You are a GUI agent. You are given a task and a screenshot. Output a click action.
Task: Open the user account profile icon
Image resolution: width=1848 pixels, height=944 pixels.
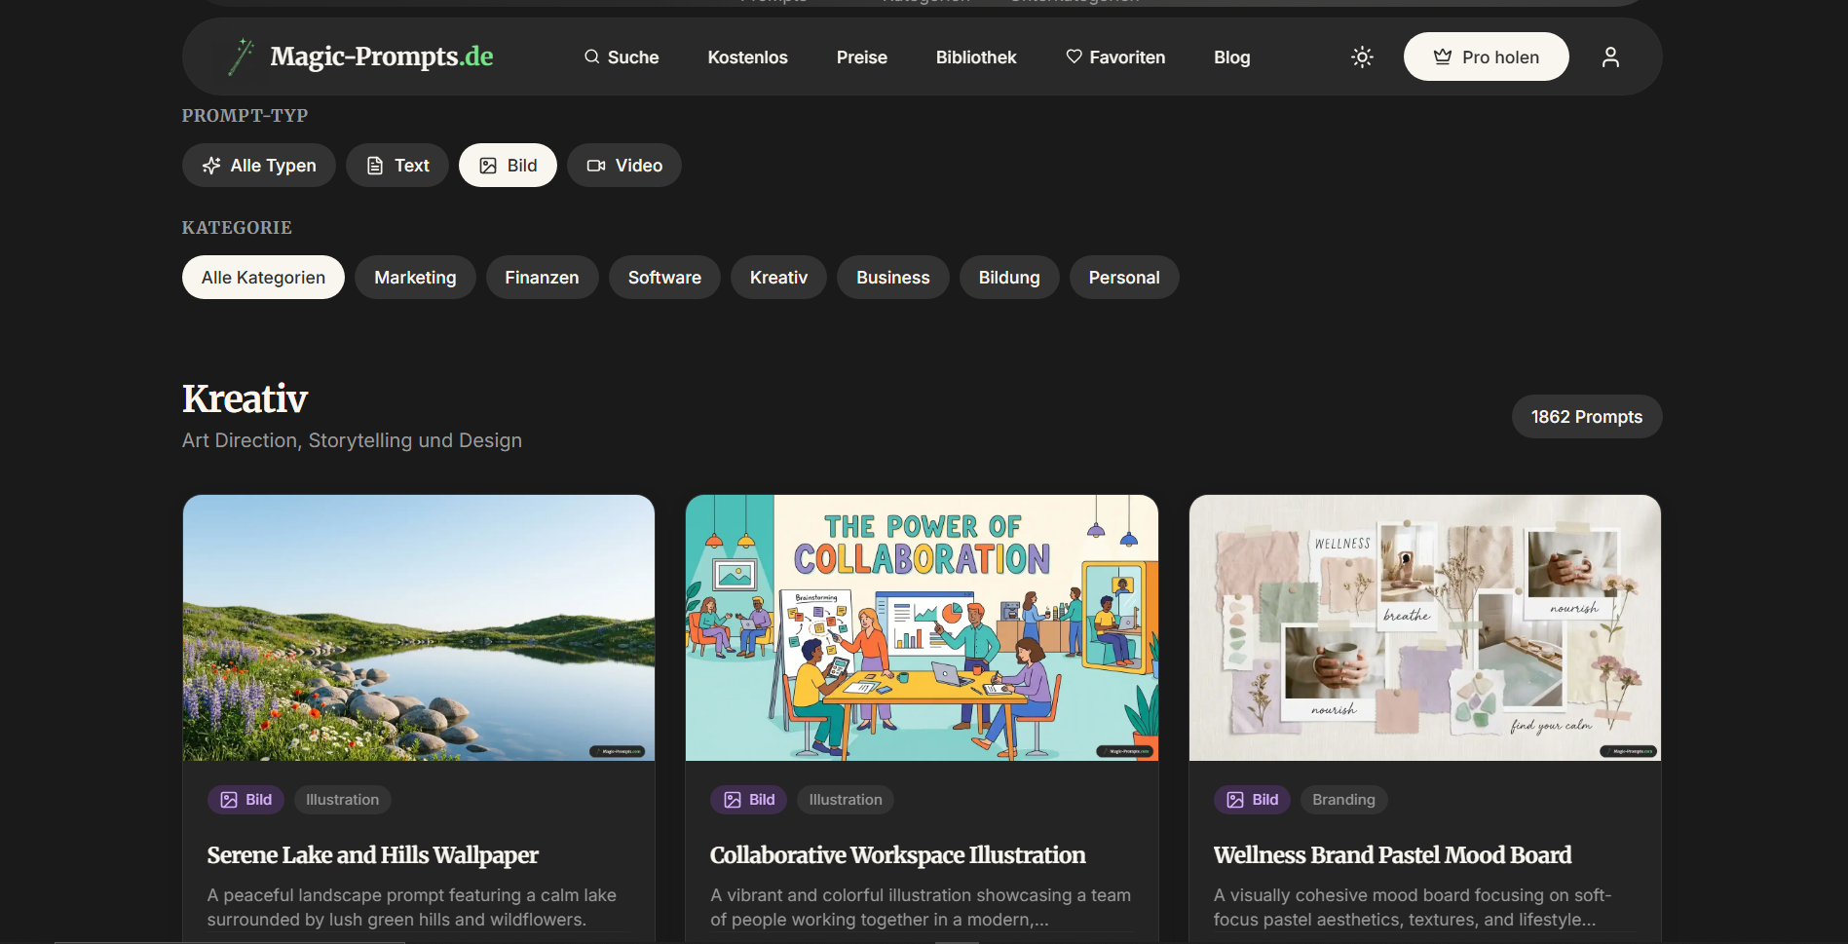[x=1610, y=57]
